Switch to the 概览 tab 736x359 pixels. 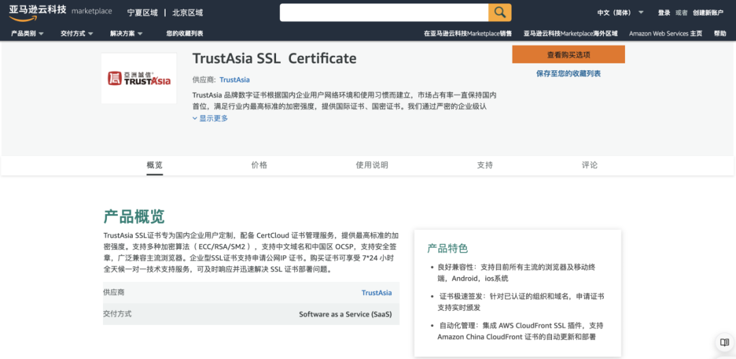155,165
